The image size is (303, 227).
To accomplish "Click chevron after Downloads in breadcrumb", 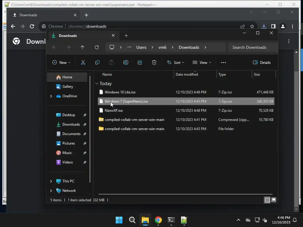I will click(x=205, y=47).
